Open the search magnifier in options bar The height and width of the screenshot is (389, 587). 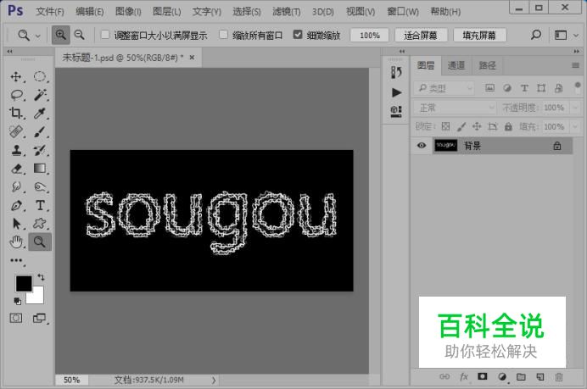(536, 35)
